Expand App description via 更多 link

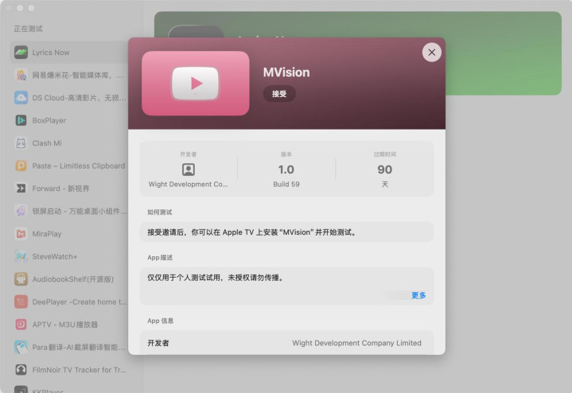point(418,295)
